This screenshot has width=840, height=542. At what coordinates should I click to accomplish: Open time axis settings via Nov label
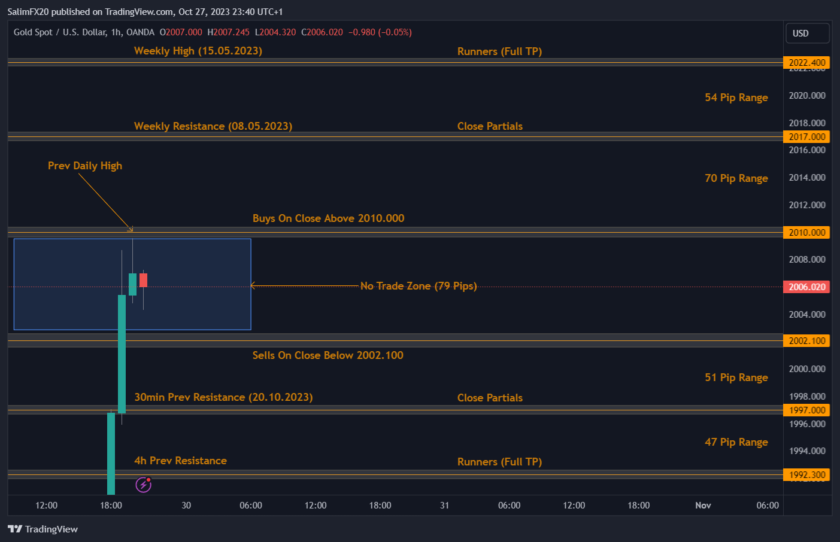(703, 506)
